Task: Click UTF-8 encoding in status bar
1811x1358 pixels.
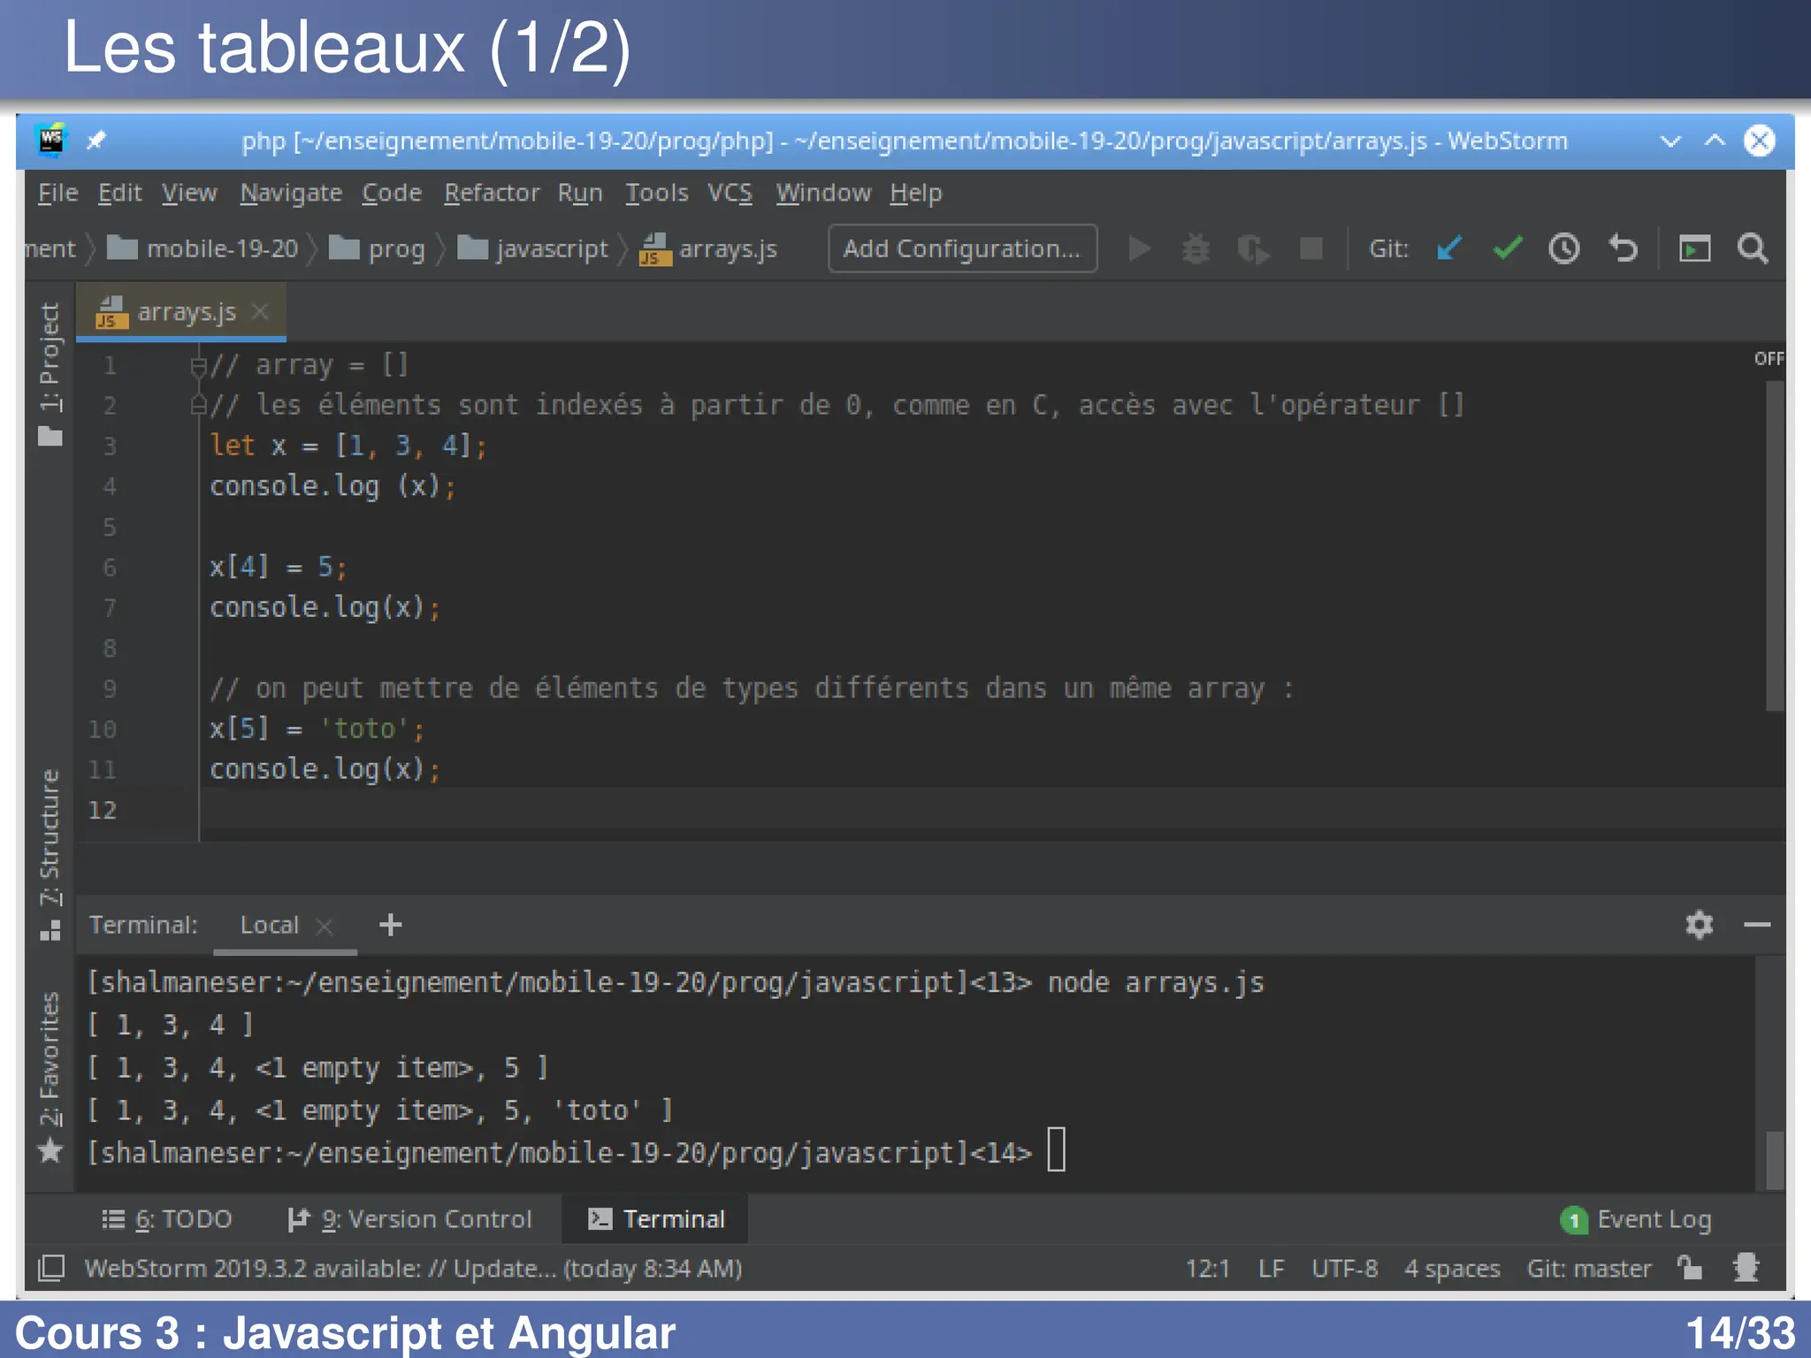Action: [x=1344, y=1269]
